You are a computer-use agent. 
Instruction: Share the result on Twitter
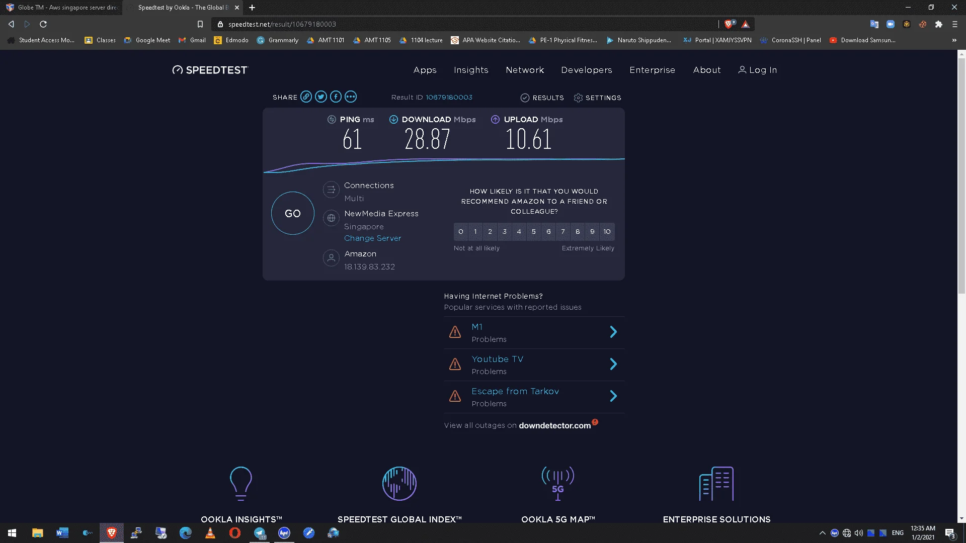point(321,97)
